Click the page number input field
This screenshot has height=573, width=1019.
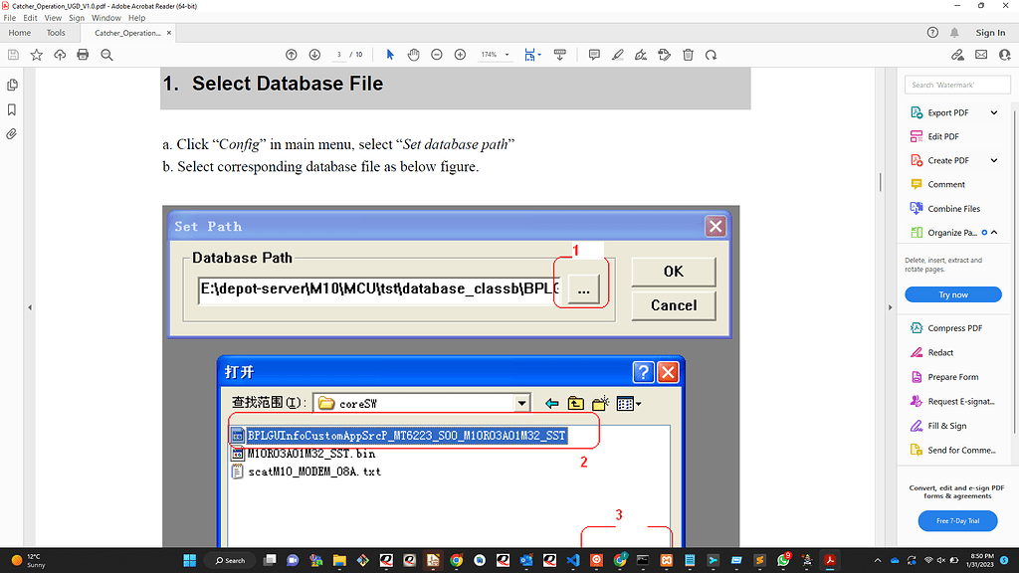coord(339,55)
